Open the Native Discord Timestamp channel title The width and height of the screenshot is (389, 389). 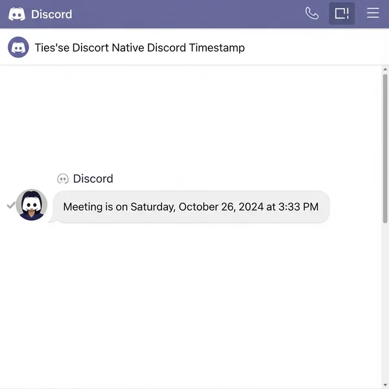point(139,47)
